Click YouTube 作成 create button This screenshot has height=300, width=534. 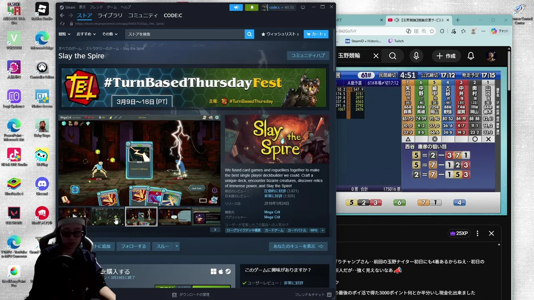tap(446, 56)
